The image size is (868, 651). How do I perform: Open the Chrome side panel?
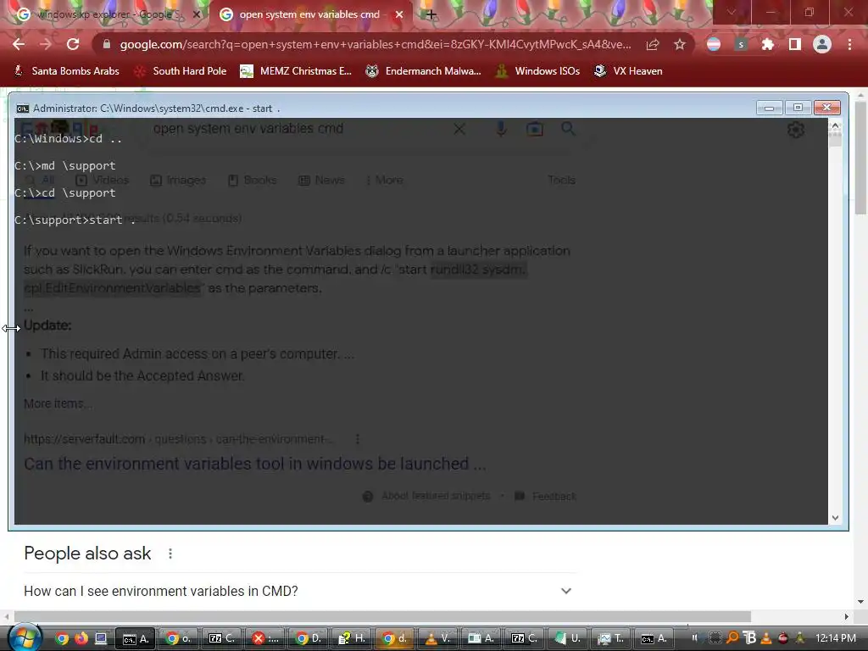794,44
